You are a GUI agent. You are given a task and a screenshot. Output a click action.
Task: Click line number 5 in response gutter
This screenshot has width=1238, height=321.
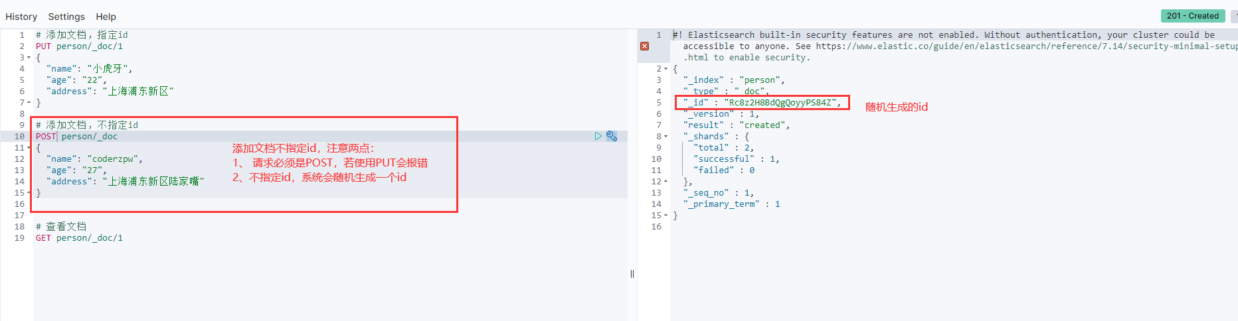pos(659,103)
